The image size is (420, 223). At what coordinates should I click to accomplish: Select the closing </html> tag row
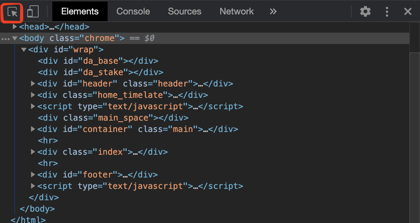point(28,220)
